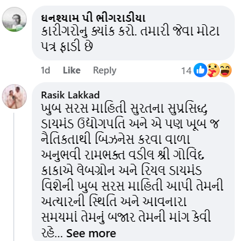Click the laughing Haha reaction emoji

[225, 70]
